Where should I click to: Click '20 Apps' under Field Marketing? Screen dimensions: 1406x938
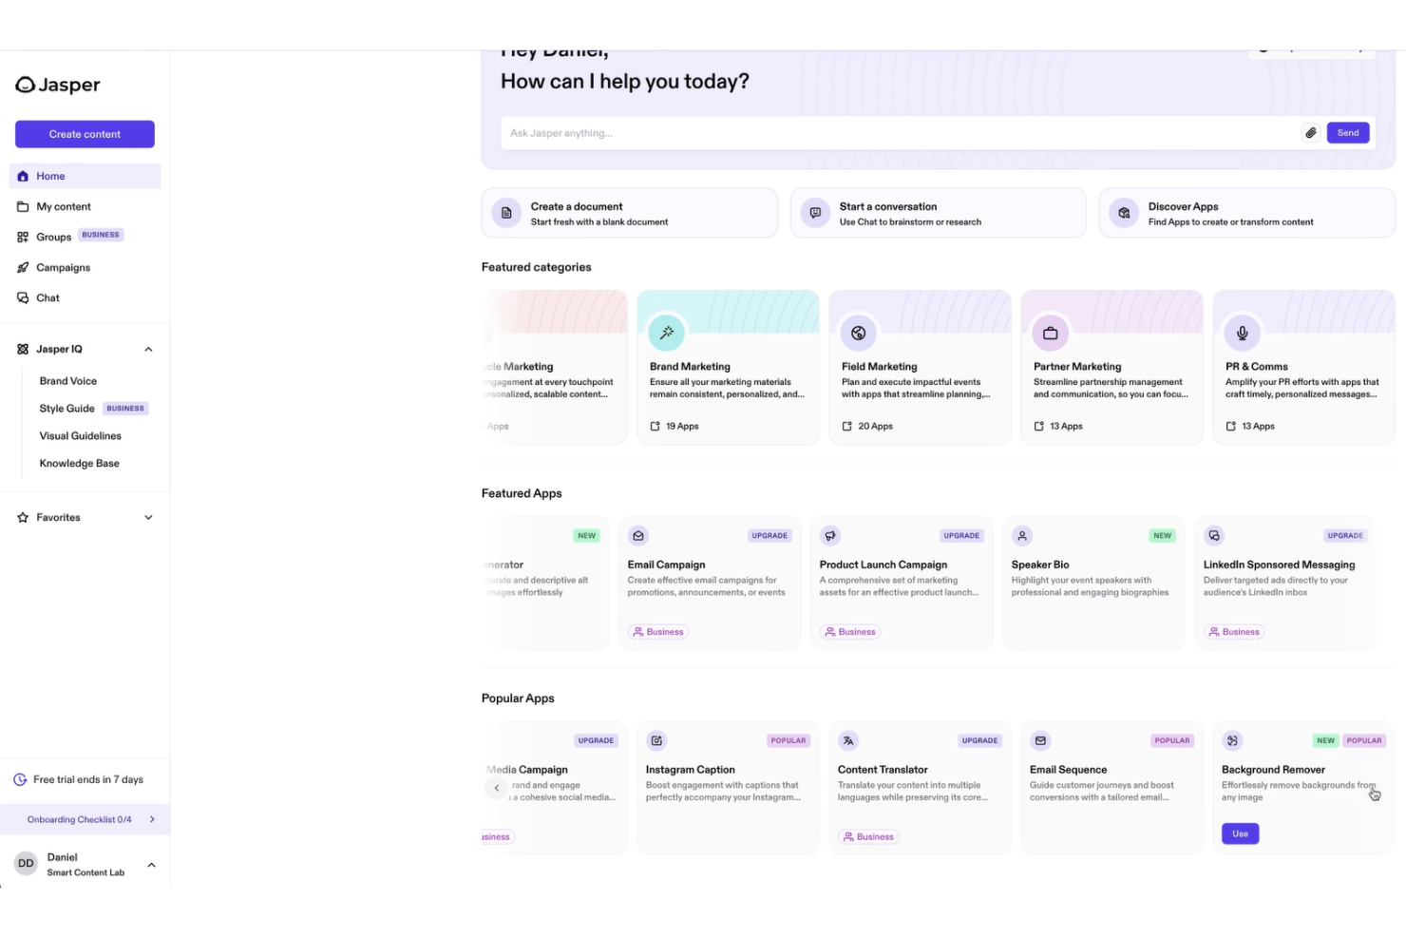click(x=875, y=427)
